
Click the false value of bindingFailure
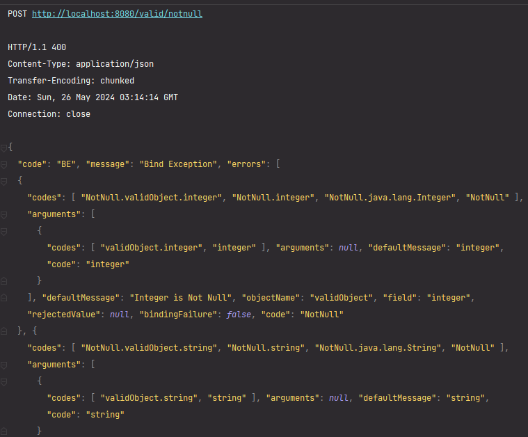tap(239, 315)
